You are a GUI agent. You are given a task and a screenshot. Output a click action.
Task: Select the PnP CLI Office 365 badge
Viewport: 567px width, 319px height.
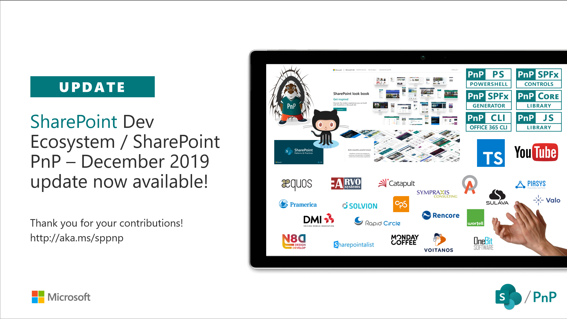coord(488,122)
